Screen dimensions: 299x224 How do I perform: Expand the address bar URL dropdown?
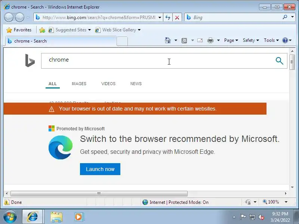[160, 18]
